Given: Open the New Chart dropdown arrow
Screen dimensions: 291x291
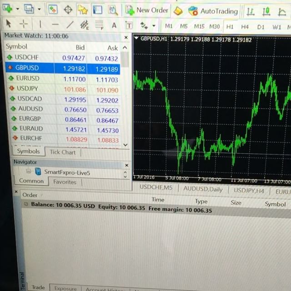Looking at the screenshot, I should coord(18,9).
